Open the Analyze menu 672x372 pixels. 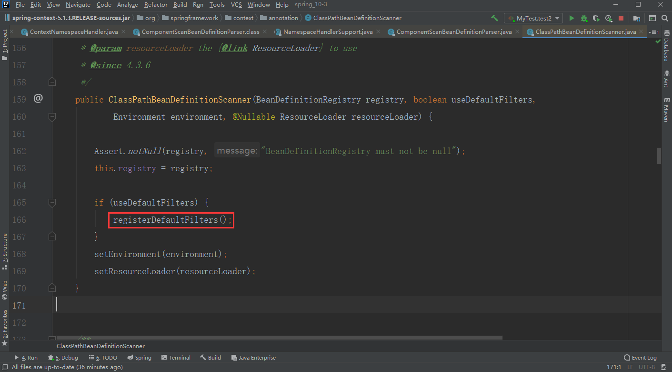(127, 5)
